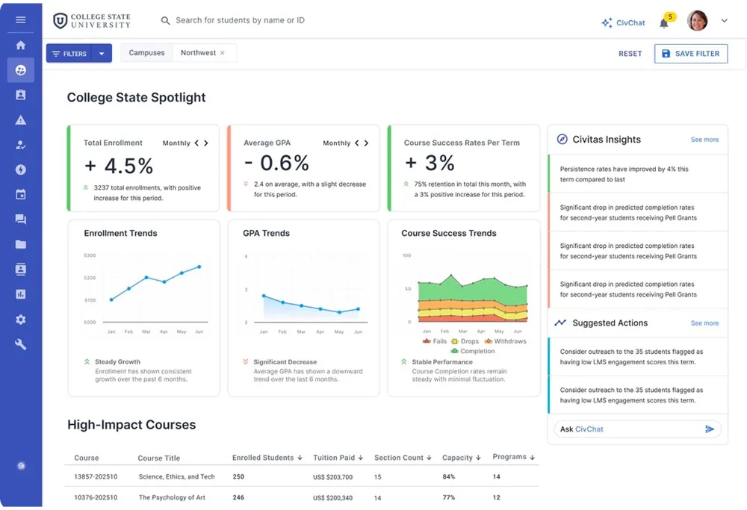Viewport: 747px width, 510px height.
Task: Open the bar chart reports sidebar icon
Action: pos(20,294)
